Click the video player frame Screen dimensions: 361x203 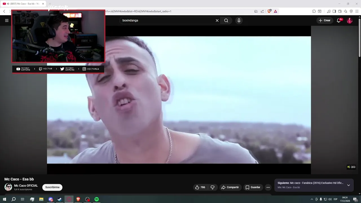point(179,100)
